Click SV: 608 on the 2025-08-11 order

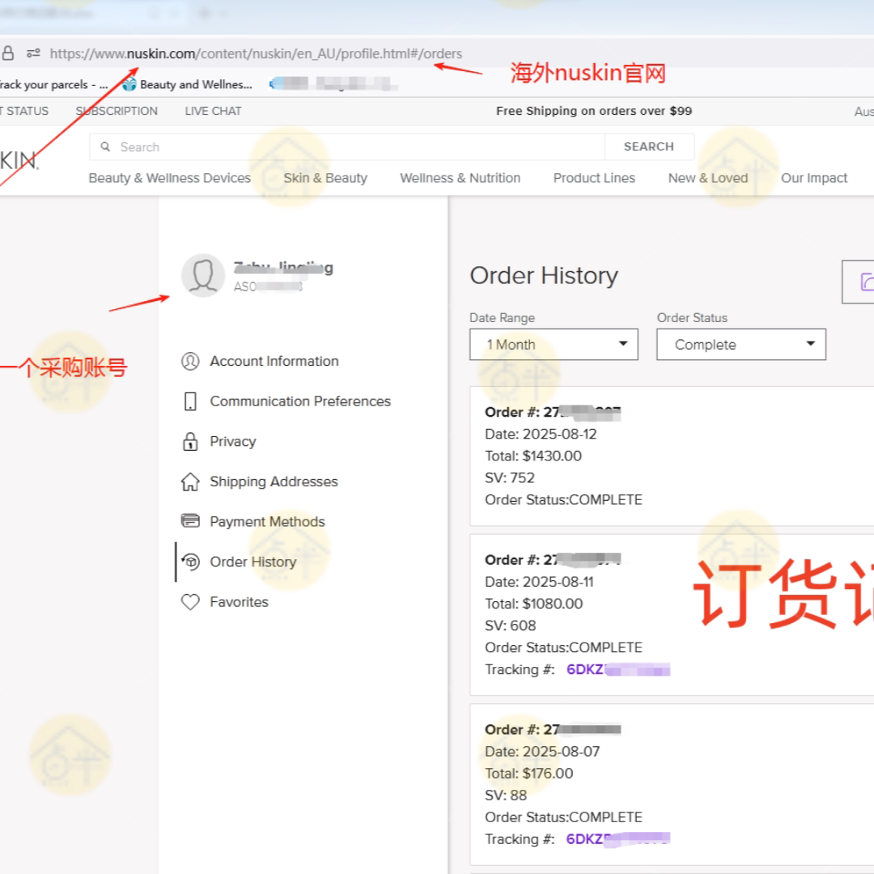pos(510,626)
